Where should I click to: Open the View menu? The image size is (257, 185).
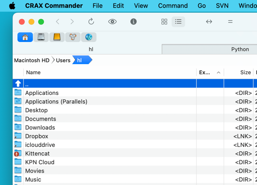[141, 6]
